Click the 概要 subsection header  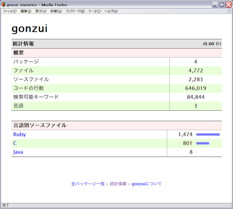coord(19,53)
